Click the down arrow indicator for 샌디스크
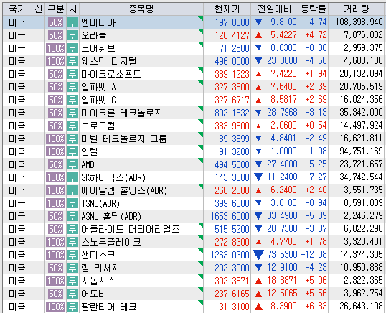 (x=258, y=255)
